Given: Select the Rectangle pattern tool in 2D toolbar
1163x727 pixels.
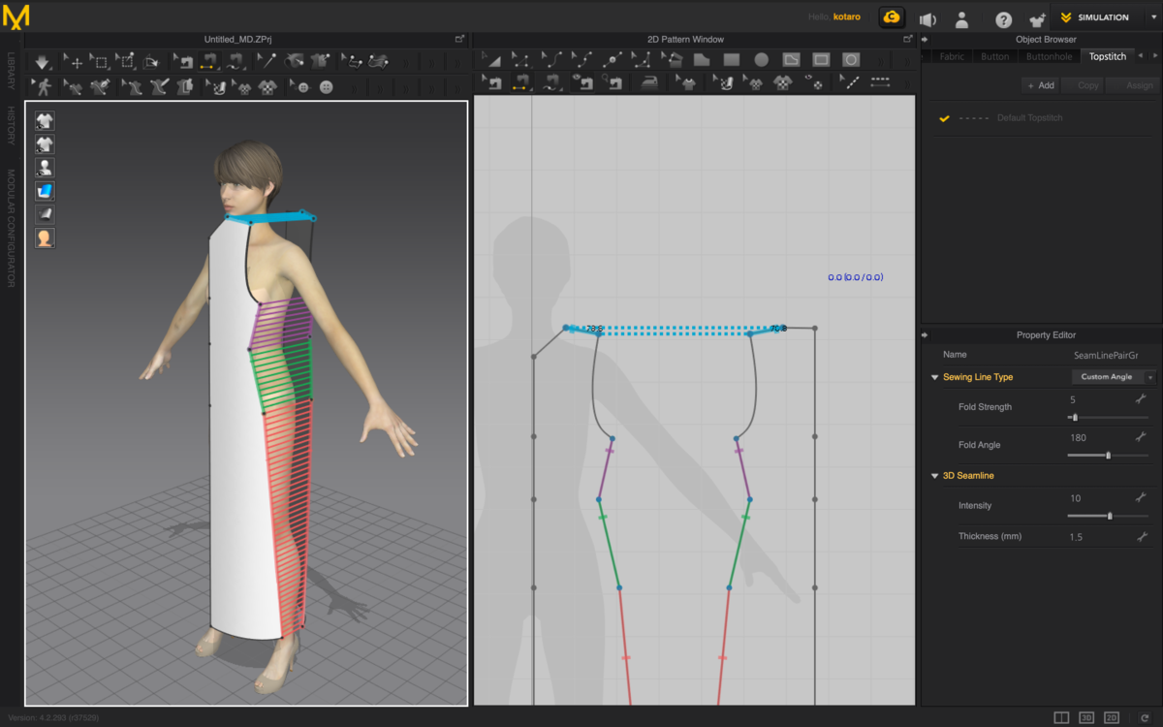Looking at the screenshot, I should pyautogui.click(x=732, y=60).
